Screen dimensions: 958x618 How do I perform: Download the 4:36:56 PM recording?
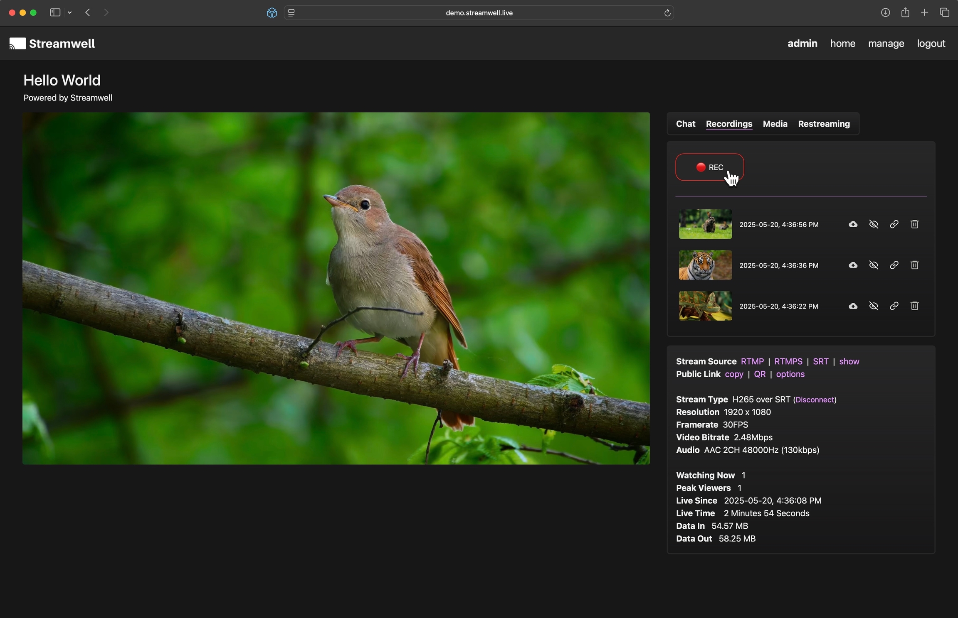point(853,224)
